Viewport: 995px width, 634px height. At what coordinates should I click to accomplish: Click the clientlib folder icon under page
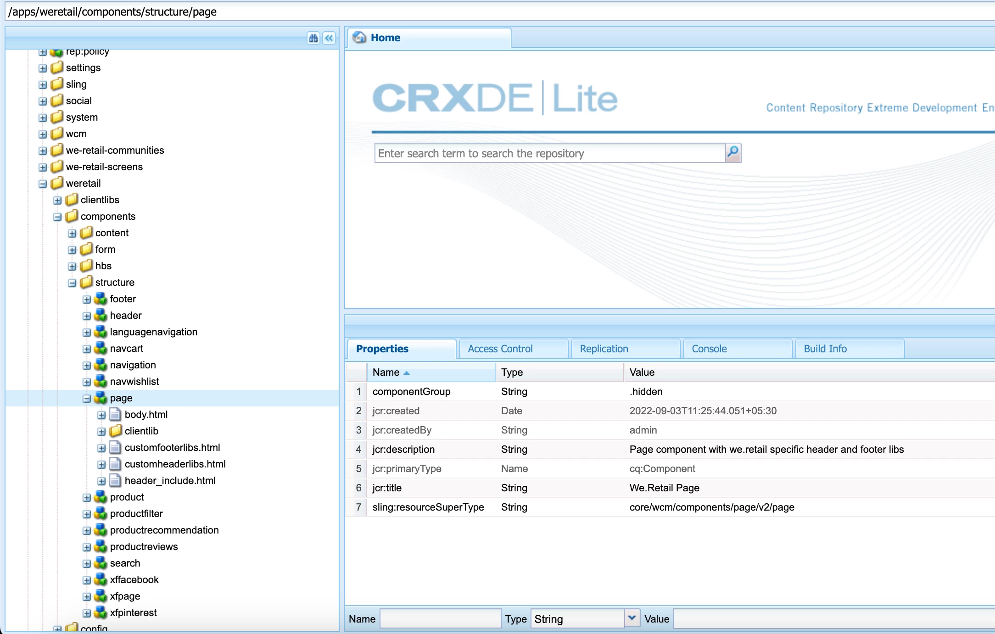(115, 431)
